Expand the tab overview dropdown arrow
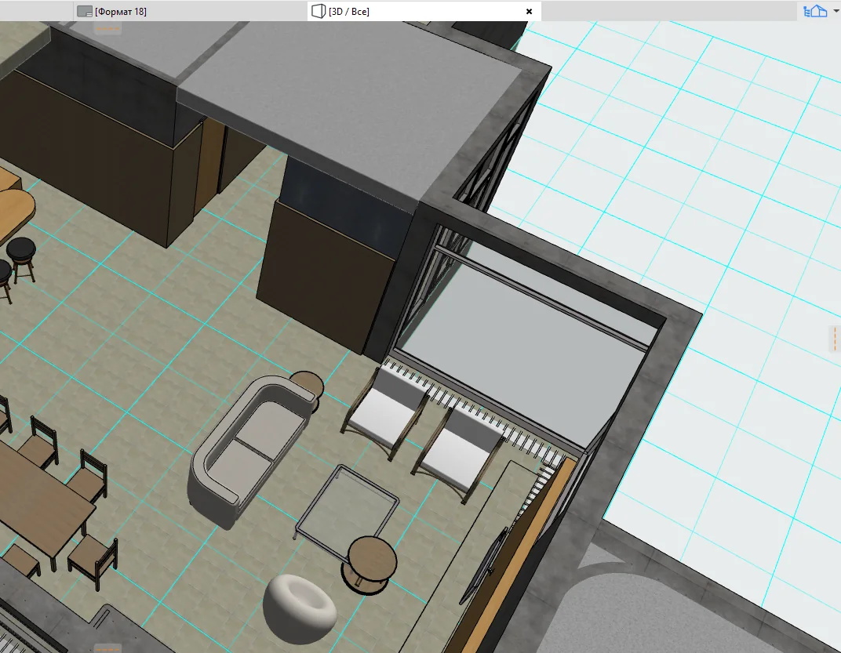Viewport: 841px width, 653px height. [836, 11]
